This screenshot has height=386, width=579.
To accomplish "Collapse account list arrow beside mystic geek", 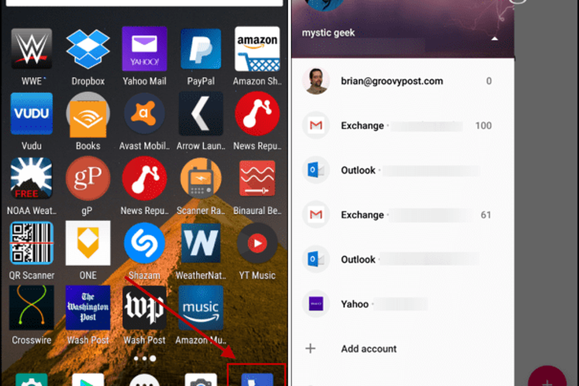I will point(495,38).
